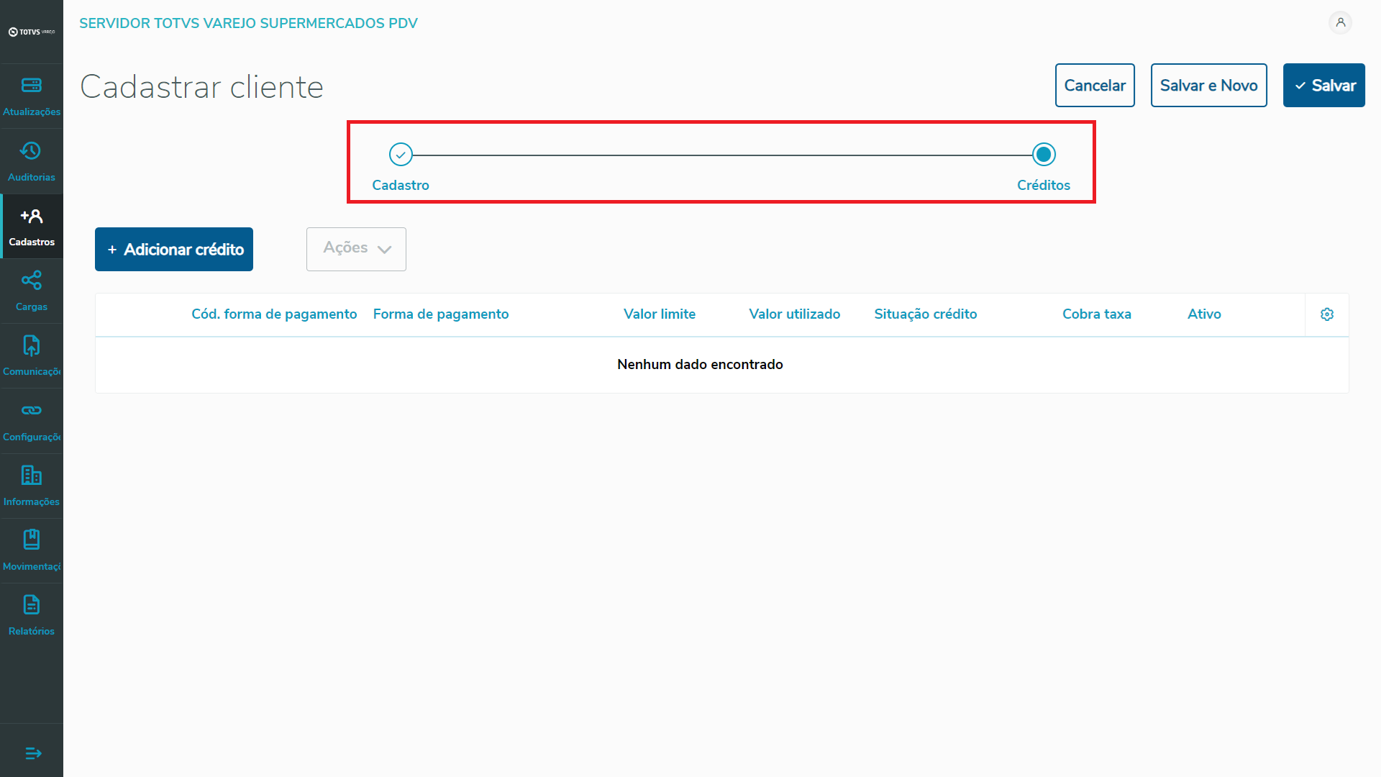Open Movimentação book icon
This screenshot has height=777, width=1381.
pos(31,540)
